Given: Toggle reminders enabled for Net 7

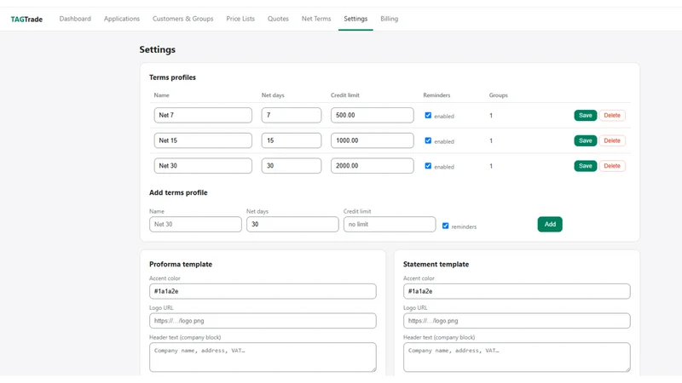Looking at the screenshot, I should (428, 115).
